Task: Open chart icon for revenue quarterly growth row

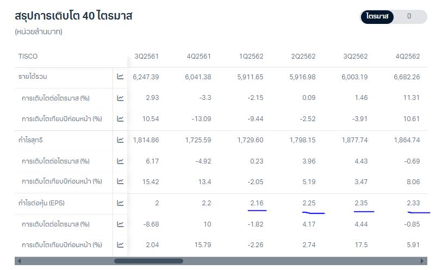Action: 120,98
